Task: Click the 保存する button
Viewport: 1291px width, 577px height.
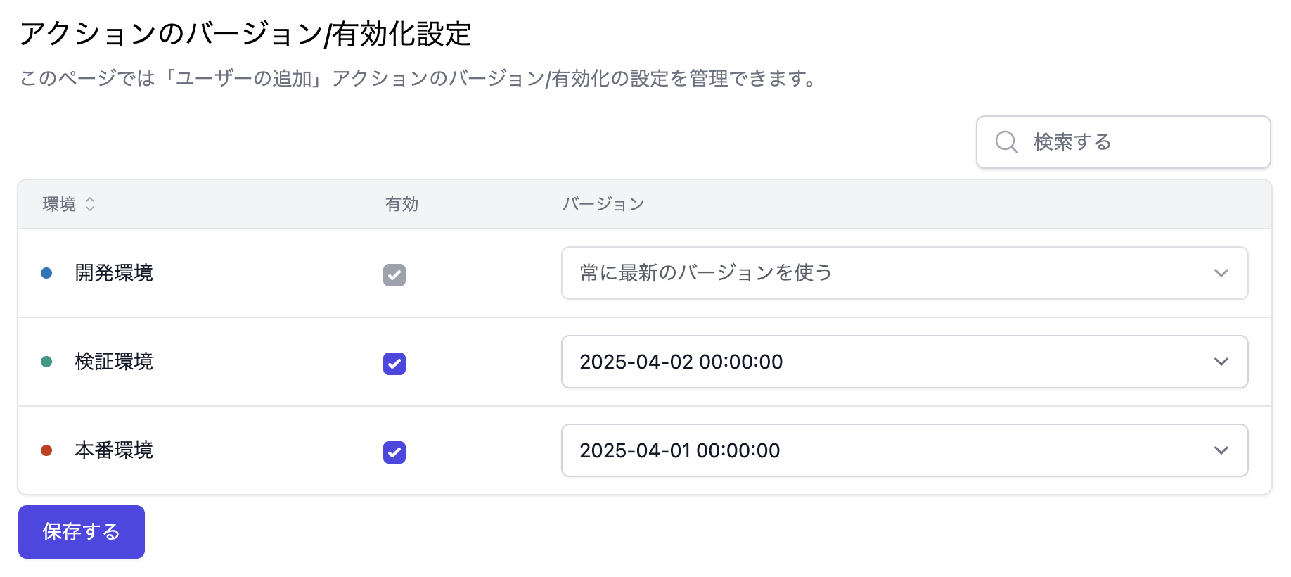Action: click(x=81, y=532)
